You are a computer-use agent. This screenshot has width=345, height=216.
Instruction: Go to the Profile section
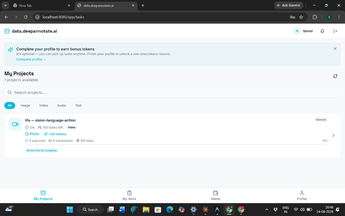[x=302, y=195]
